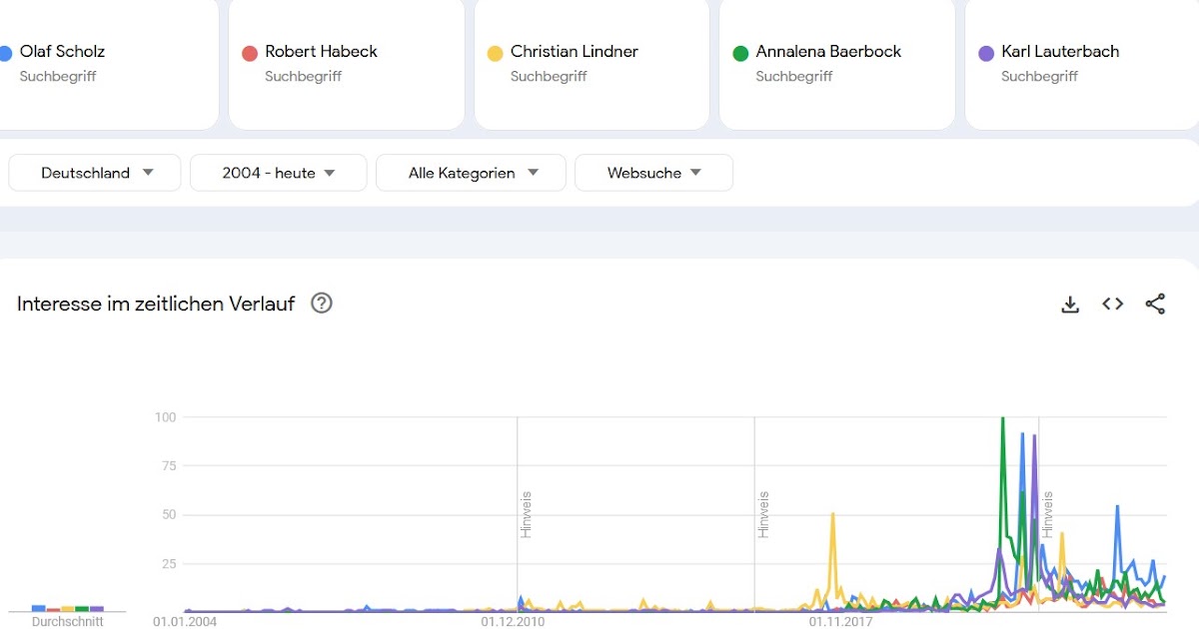Click the Durchschnitt average bar chart
The height and width of the screenshot is (629, 1199).
tap(67, 606)
